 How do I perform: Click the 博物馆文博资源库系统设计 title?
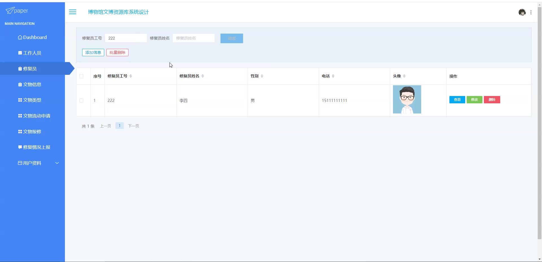point(118,12)
